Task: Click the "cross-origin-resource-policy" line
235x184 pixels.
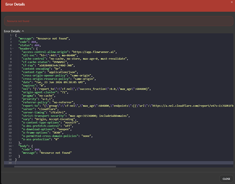Action: tap(58, 79)
